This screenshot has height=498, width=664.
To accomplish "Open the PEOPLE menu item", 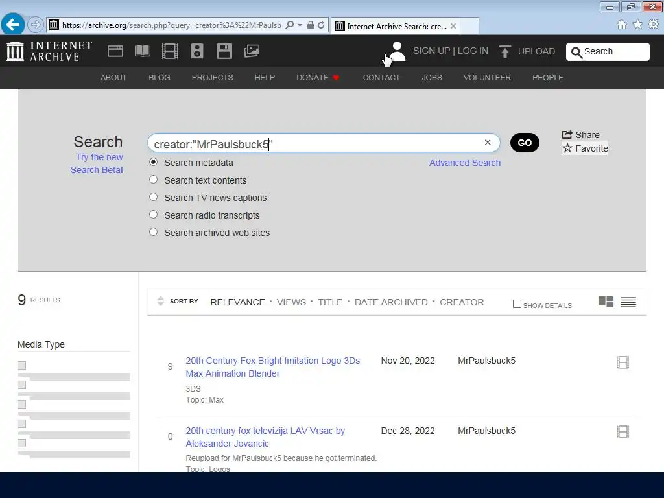I will pyautogui.click(x=547, y=78).
